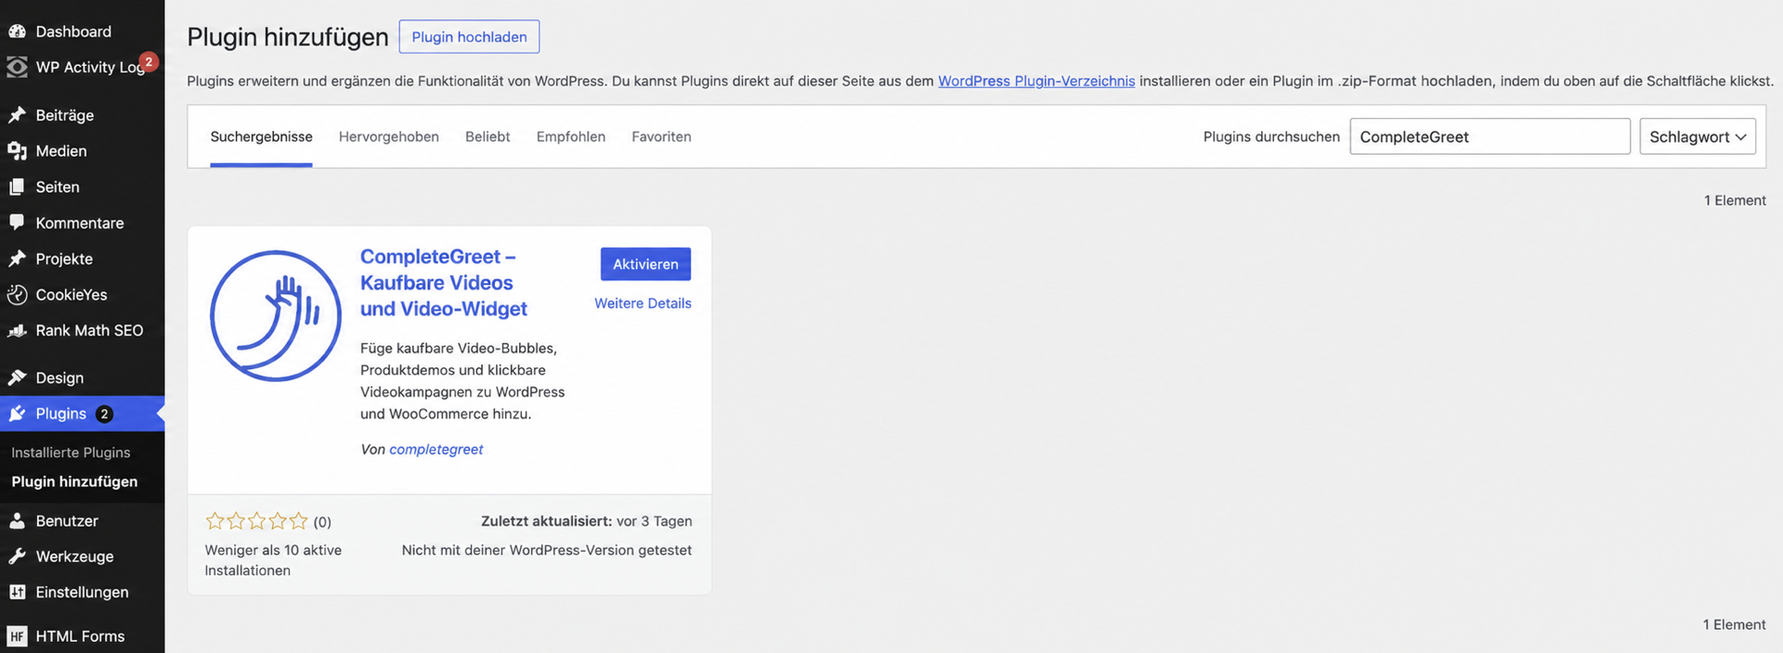Click the Plugins durchsuchen search field
1783x653 pixels.
(x=1490, y=136)
